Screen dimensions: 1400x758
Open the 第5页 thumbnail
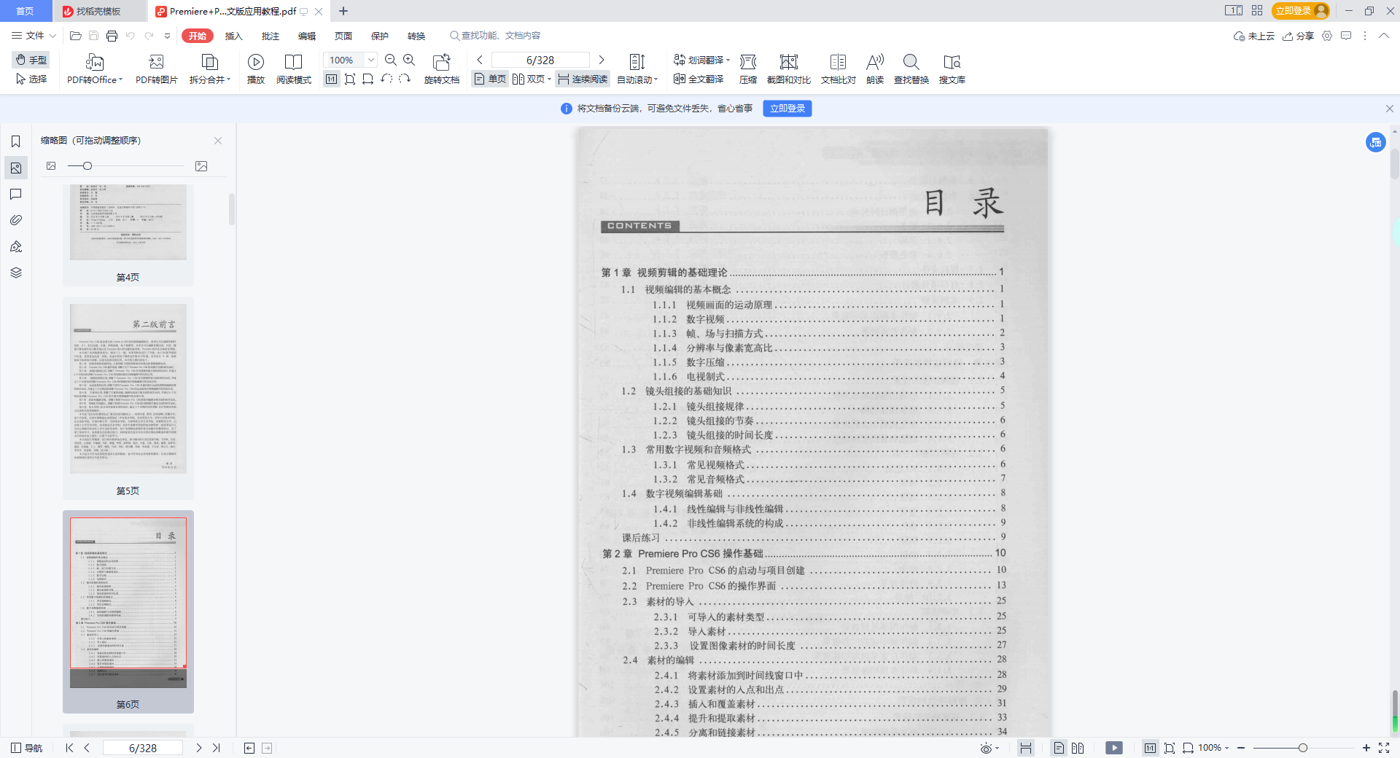pyautogui.click(x=128, y=397)
